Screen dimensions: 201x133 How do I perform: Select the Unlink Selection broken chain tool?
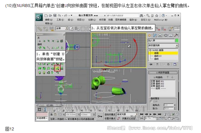point(46,29)
